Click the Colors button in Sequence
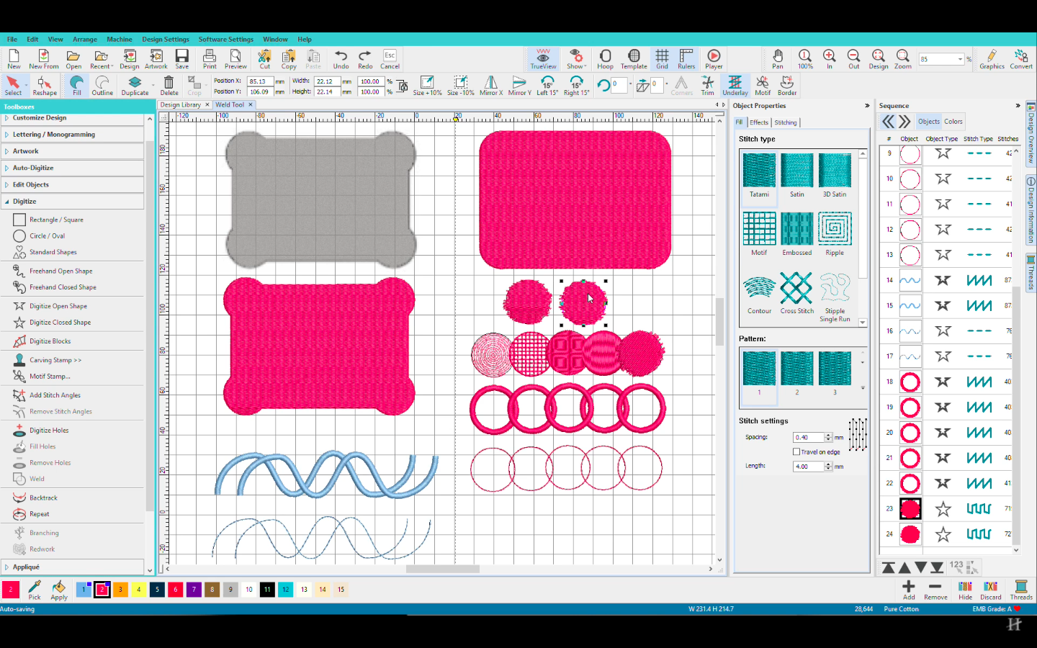Image resolution: width=1037 pixels, height=648 pixels. [953, 122]
